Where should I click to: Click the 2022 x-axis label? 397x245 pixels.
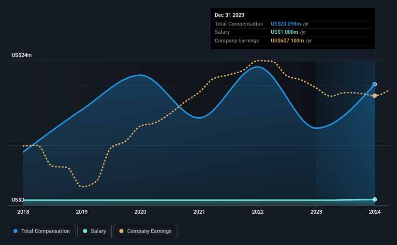(258, 212)
